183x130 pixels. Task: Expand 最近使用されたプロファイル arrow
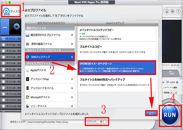click(x=72, y=35)
